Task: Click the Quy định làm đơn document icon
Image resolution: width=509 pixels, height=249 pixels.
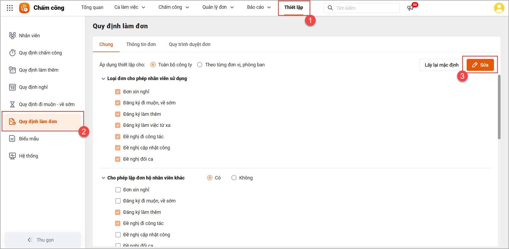Action: pos(12,121)
